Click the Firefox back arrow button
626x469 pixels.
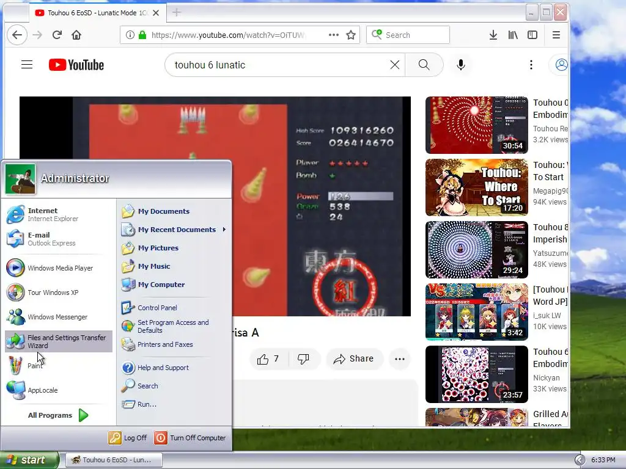point(17,35)
